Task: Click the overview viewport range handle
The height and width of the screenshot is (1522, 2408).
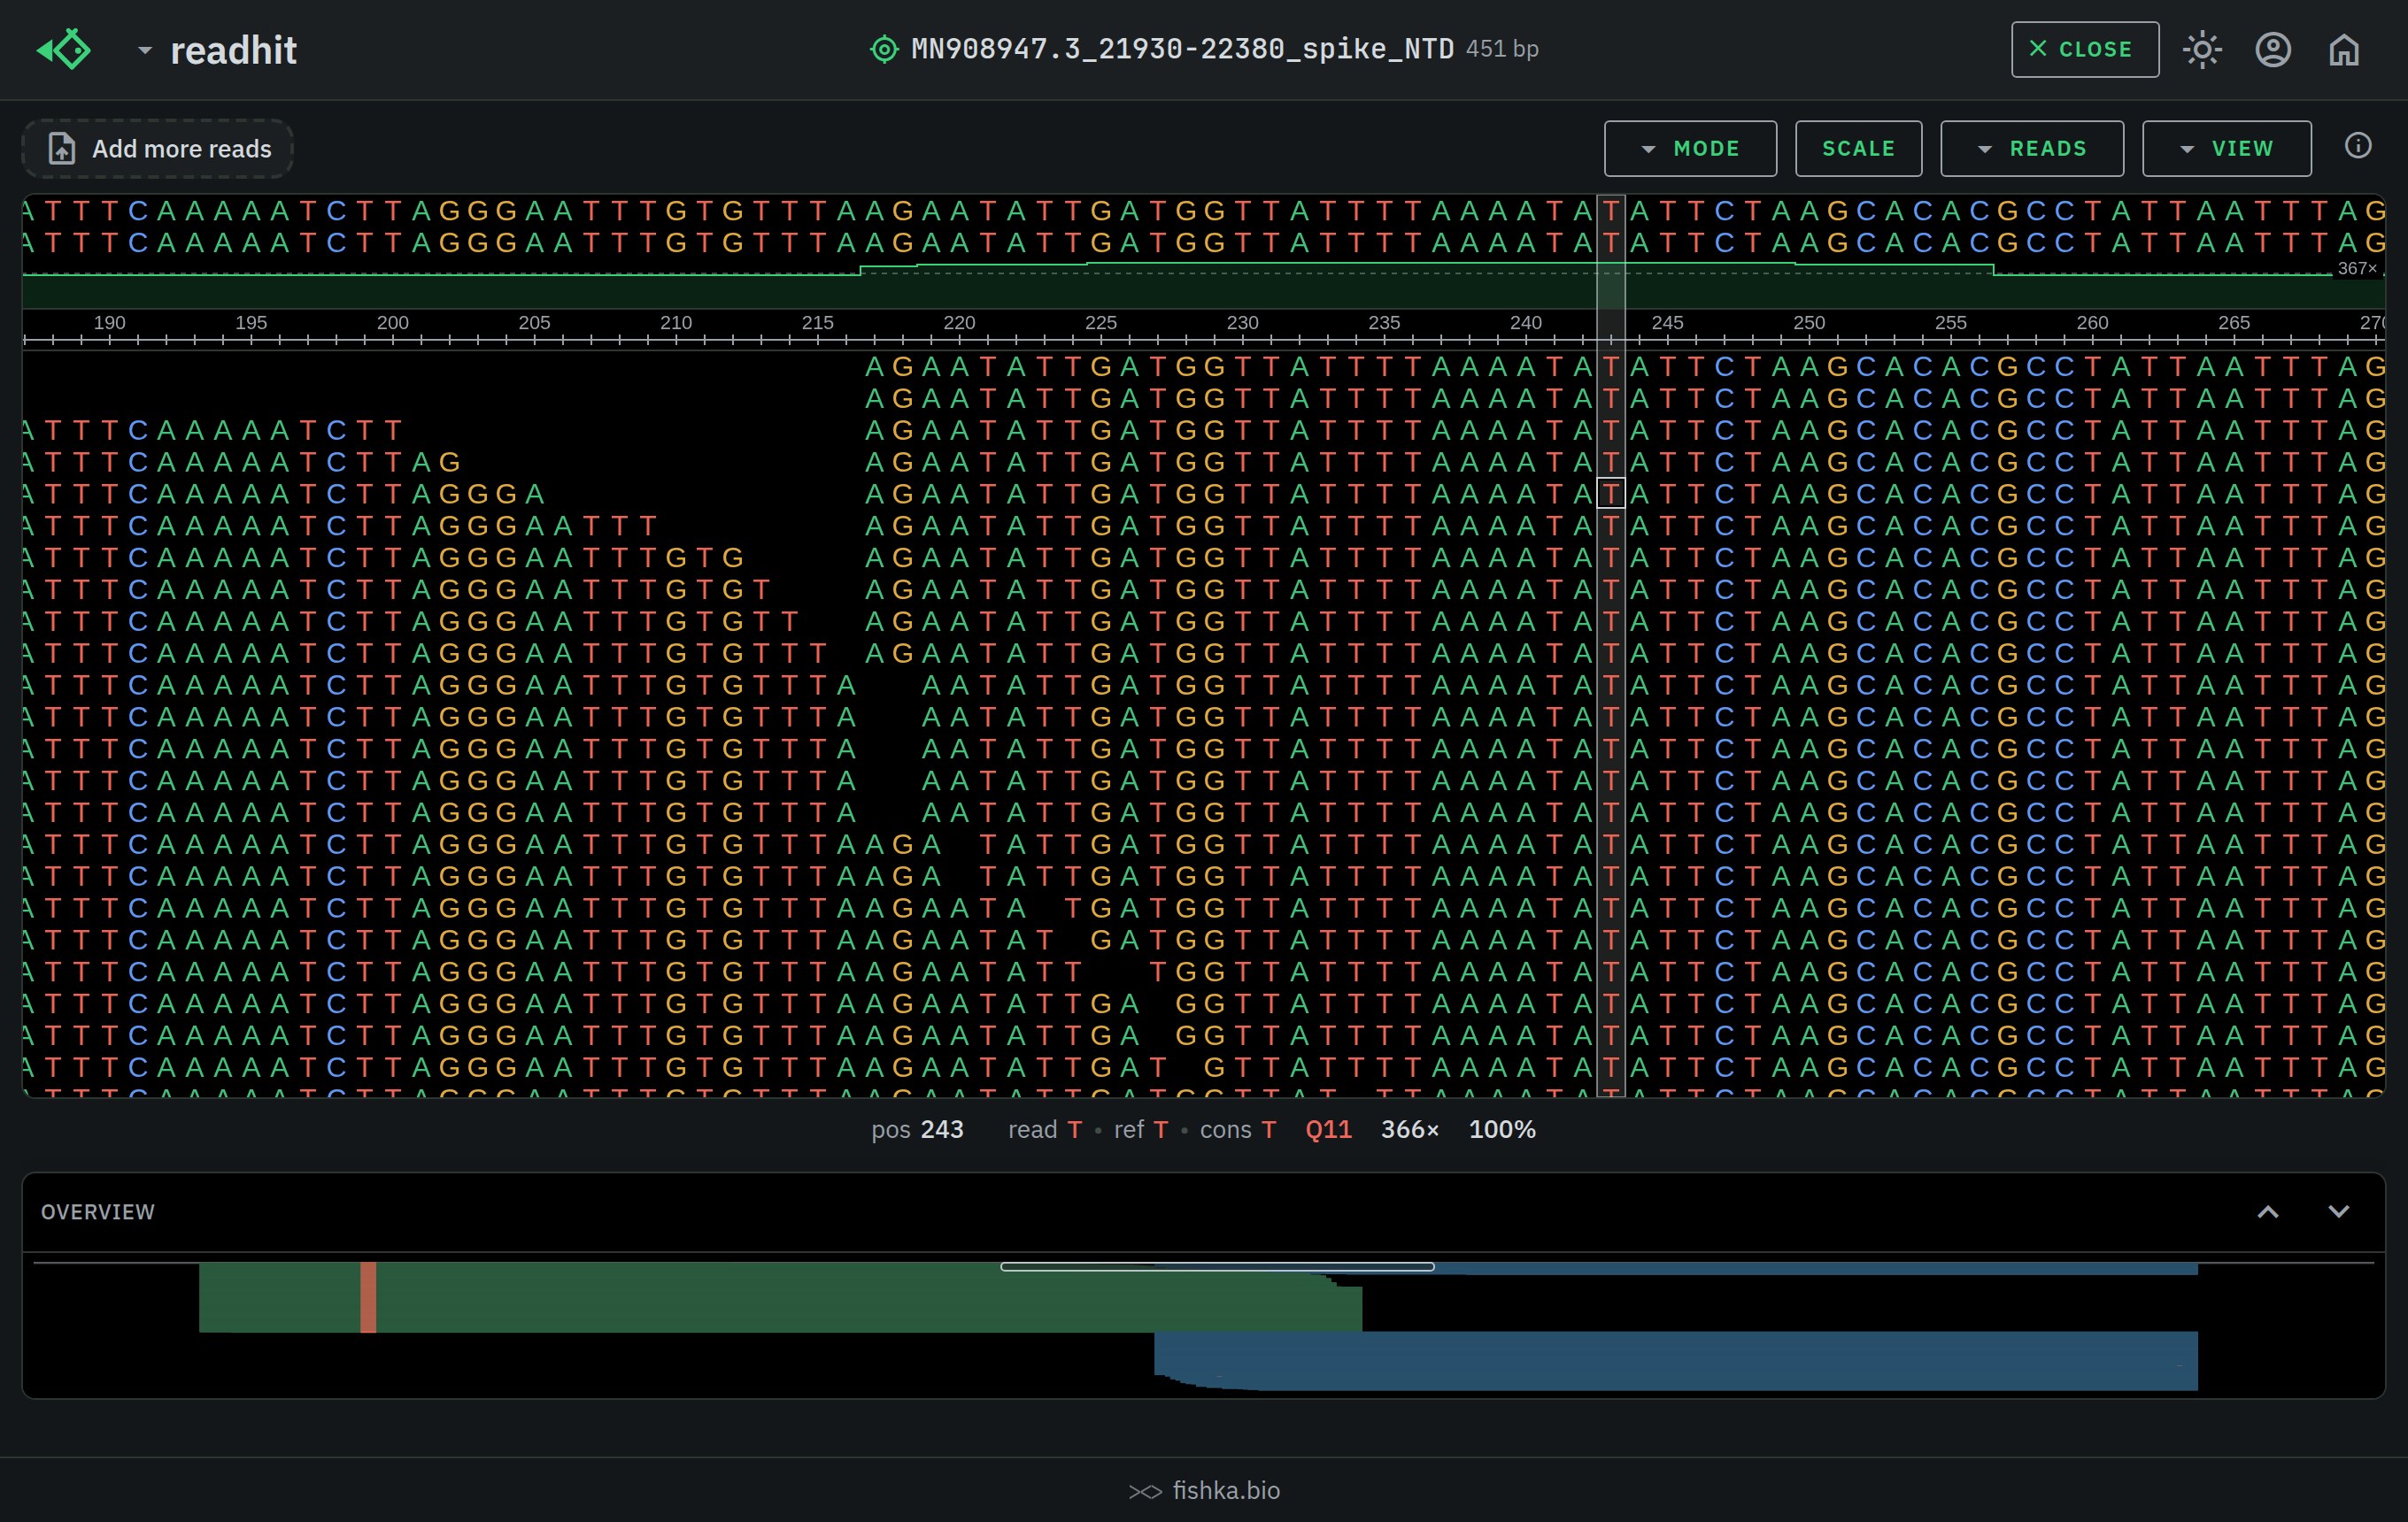Action: pos(1217,1266)
